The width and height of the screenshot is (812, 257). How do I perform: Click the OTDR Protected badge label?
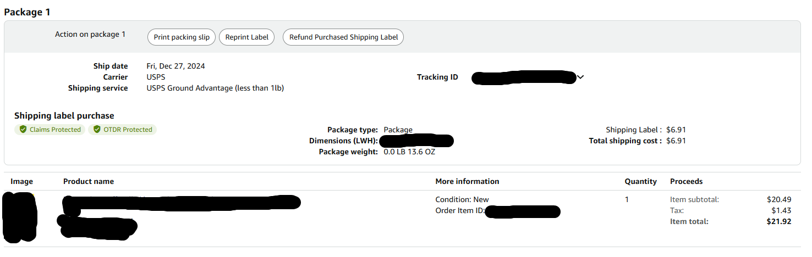(128, 130)
